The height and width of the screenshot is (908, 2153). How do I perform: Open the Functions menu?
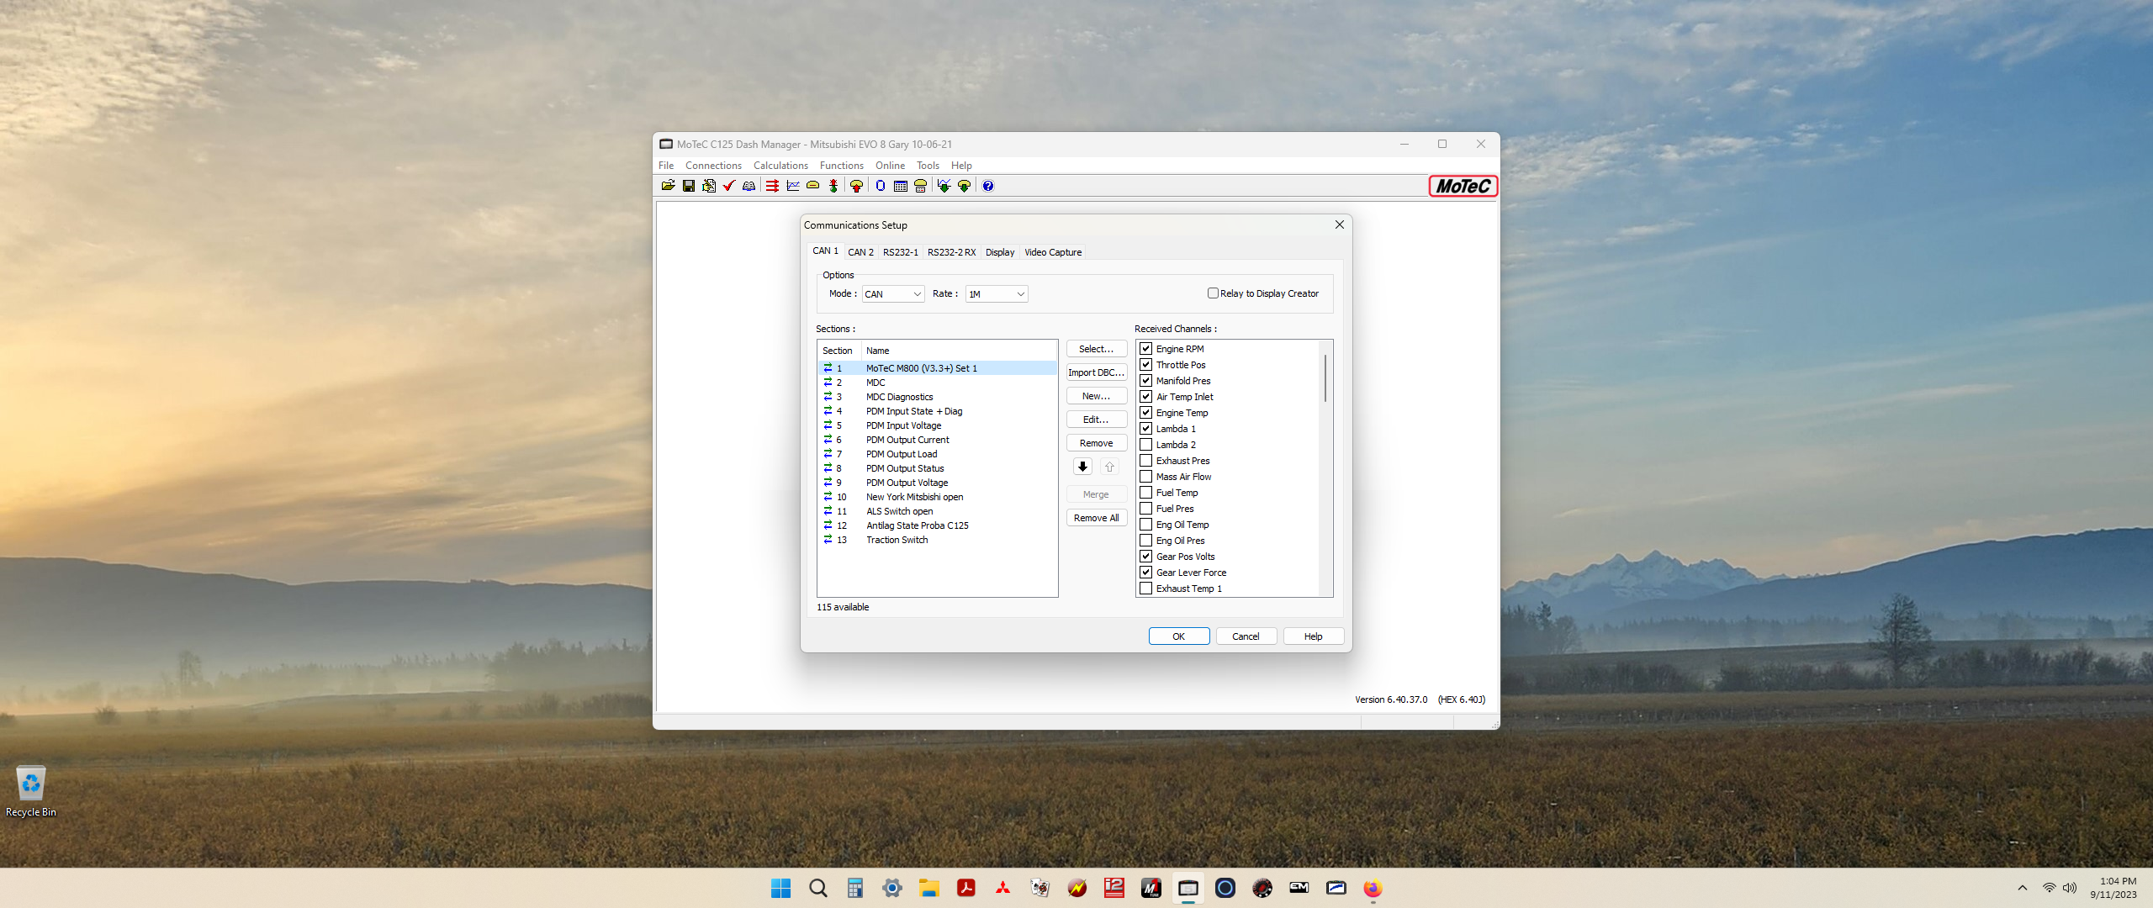point(842,166)
